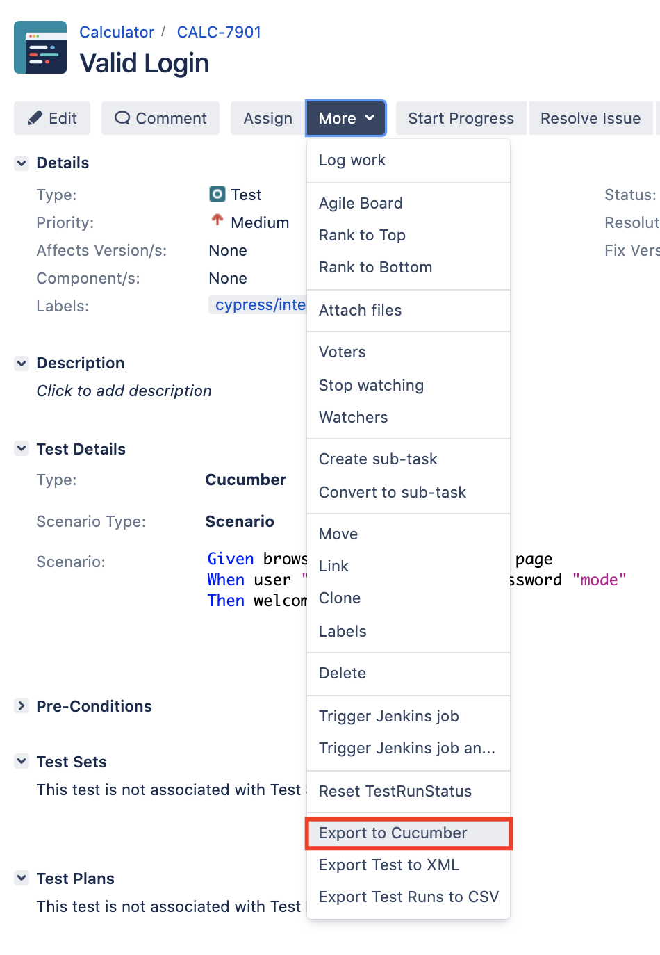This screenshot has width=660, height=955.
Task: Click the cypress label tag
Action: point(258,305)
